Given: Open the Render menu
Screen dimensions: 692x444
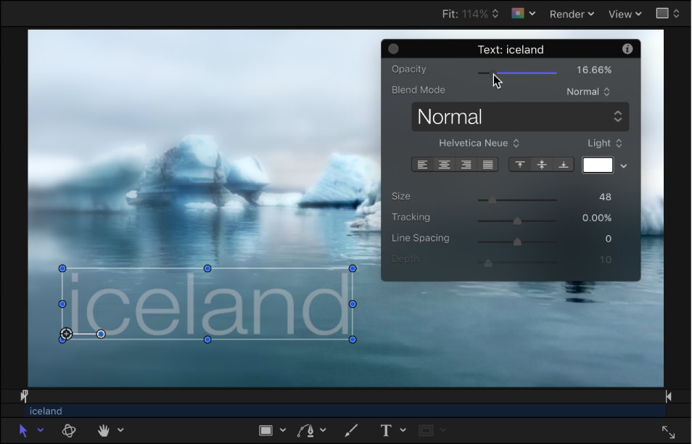Looking at the screenshot, I should [x=572, y=14].
